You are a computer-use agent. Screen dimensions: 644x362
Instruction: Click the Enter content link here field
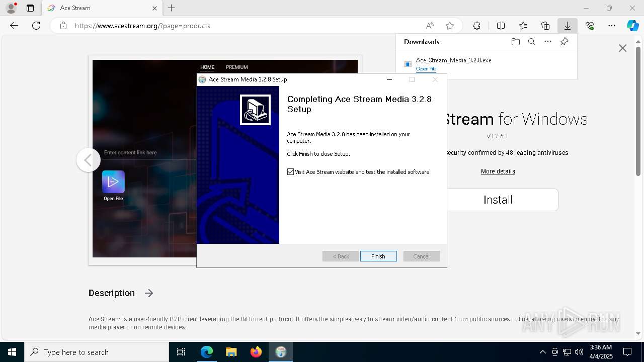coord(149,152)
